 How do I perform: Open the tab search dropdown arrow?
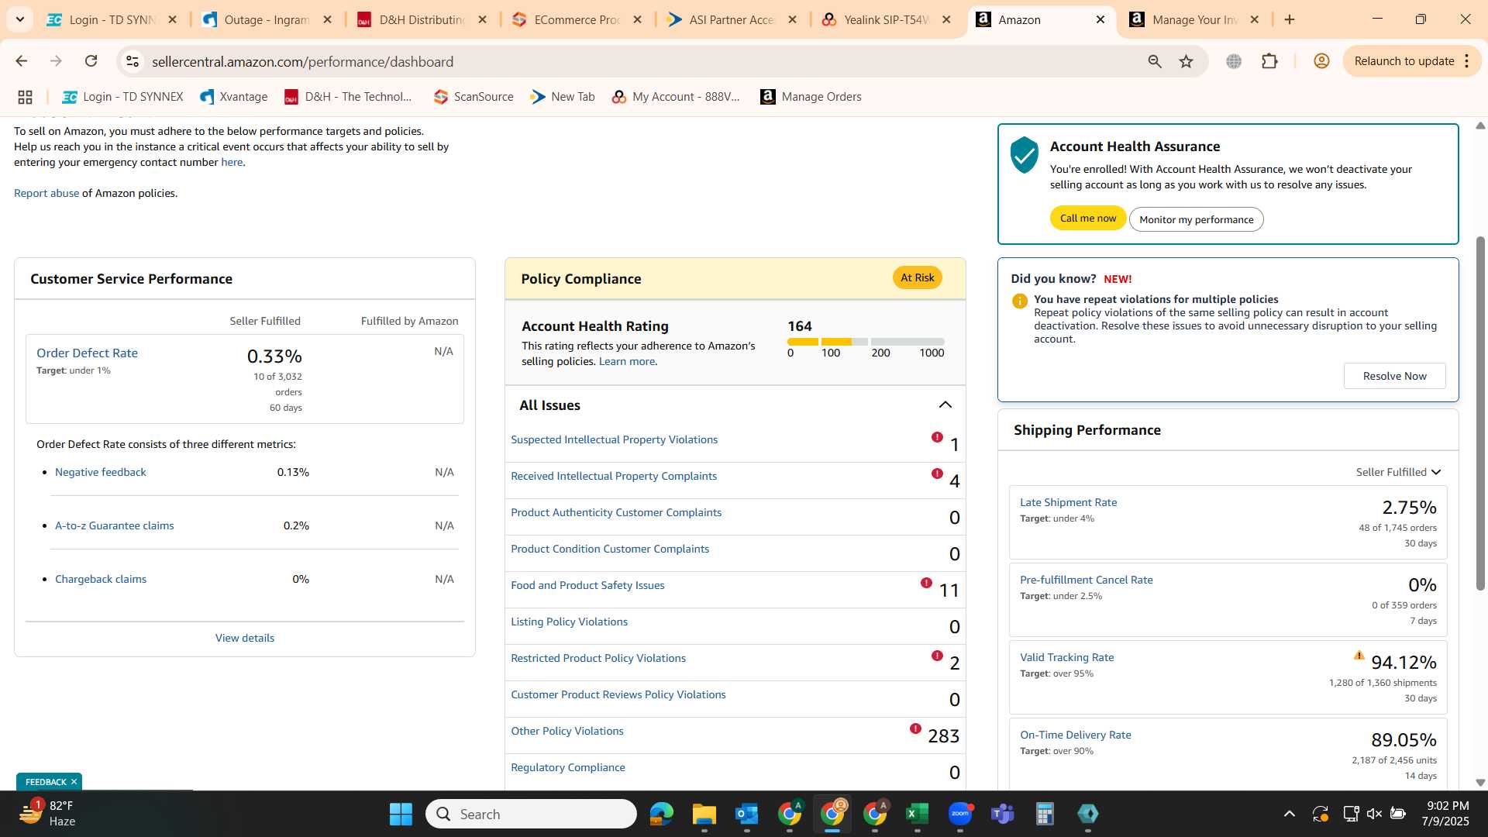click(x=19, y=19)
